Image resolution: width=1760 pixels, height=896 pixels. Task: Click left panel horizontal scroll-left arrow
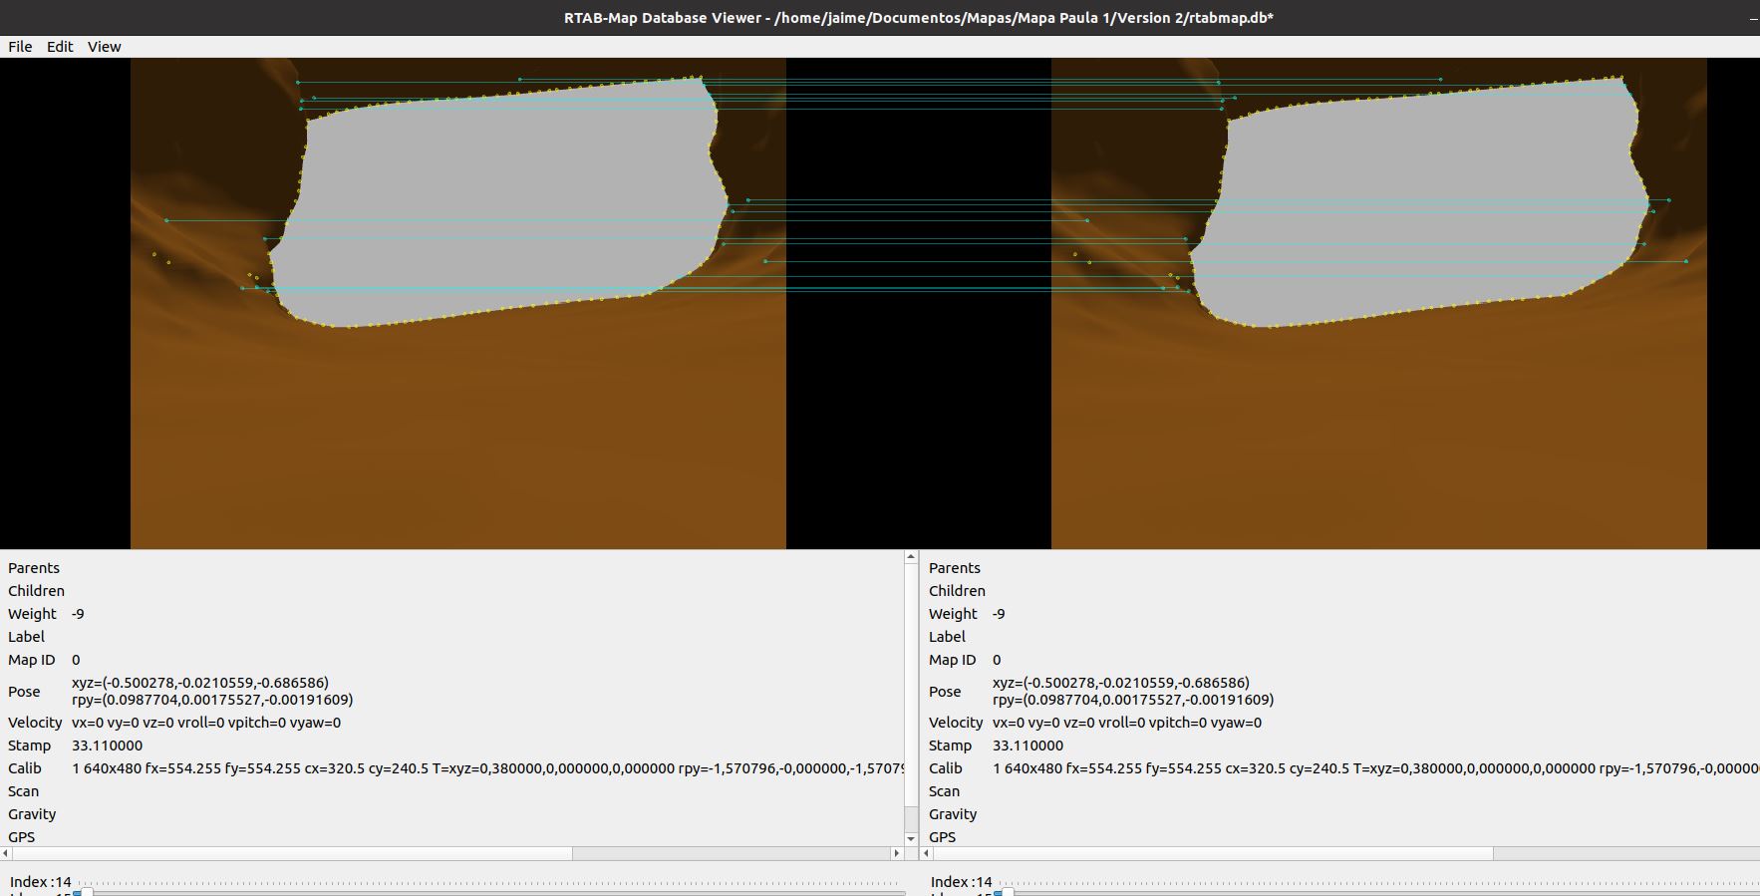[x=6, y=853]
